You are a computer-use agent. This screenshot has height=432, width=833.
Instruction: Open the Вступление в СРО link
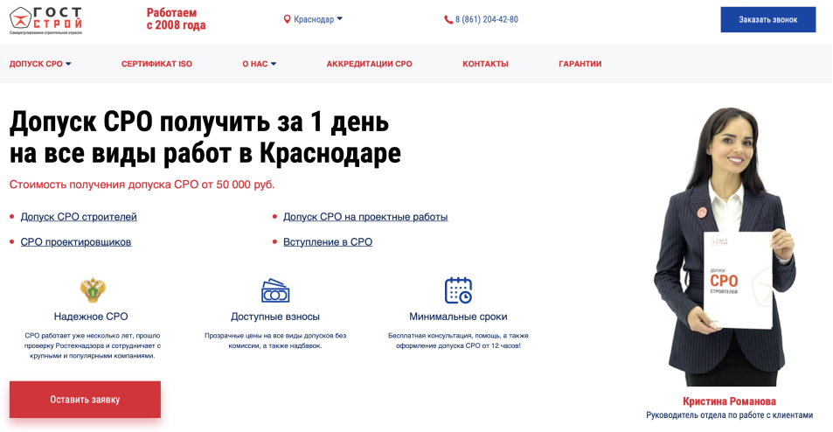coord(328,242)
